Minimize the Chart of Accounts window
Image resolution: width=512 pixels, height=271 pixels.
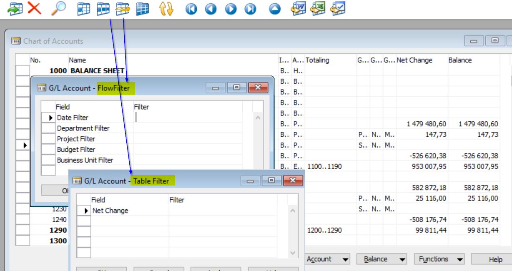(474, 41)
